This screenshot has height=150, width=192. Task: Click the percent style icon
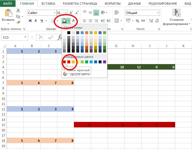point(137,21)
